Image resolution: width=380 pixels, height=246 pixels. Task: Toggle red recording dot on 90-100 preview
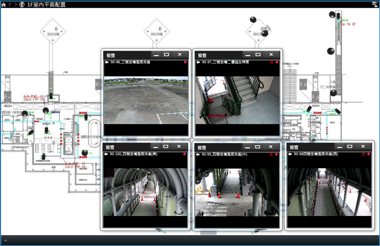[x=185, y=154]
